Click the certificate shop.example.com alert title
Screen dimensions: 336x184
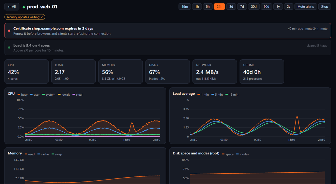[x=53, y=28]
